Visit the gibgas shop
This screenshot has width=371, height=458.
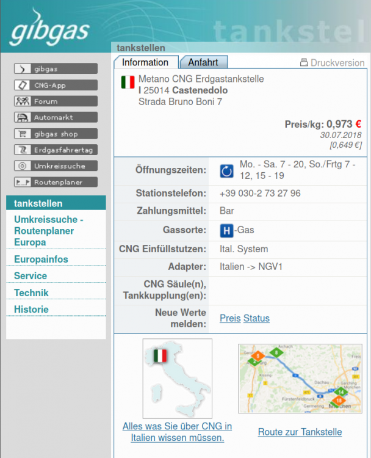56,134
